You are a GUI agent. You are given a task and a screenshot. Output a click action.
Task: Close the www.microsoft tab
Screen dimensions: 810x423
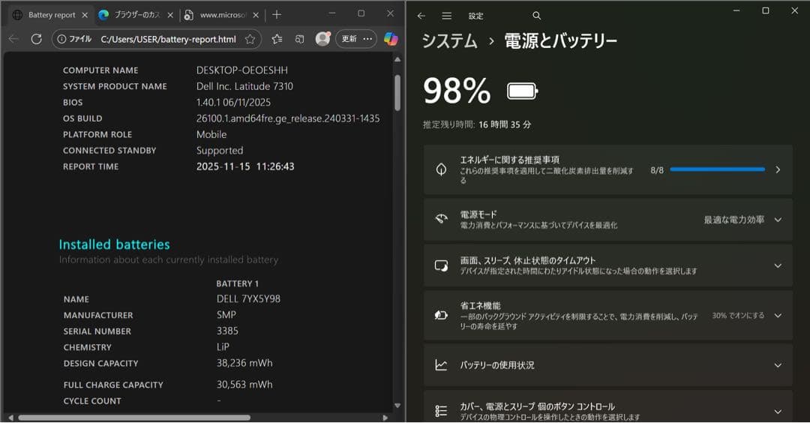(x=255, y=15)
